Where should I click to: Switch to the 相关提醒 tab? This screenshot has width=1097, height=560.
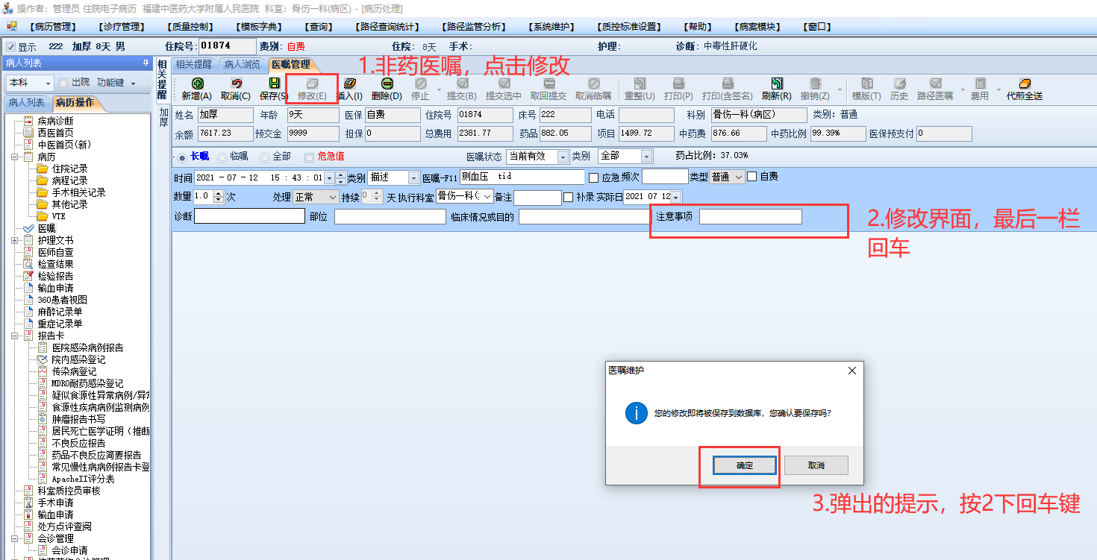[194, 64]
